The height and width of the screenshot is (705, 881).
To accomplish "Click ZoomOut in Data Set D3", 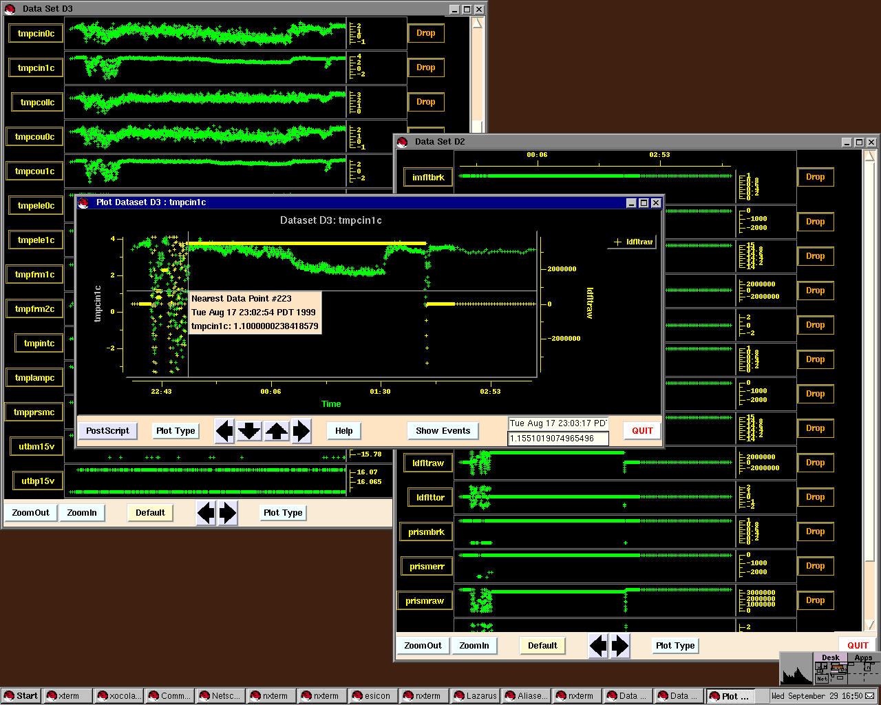I will (31, 513).
